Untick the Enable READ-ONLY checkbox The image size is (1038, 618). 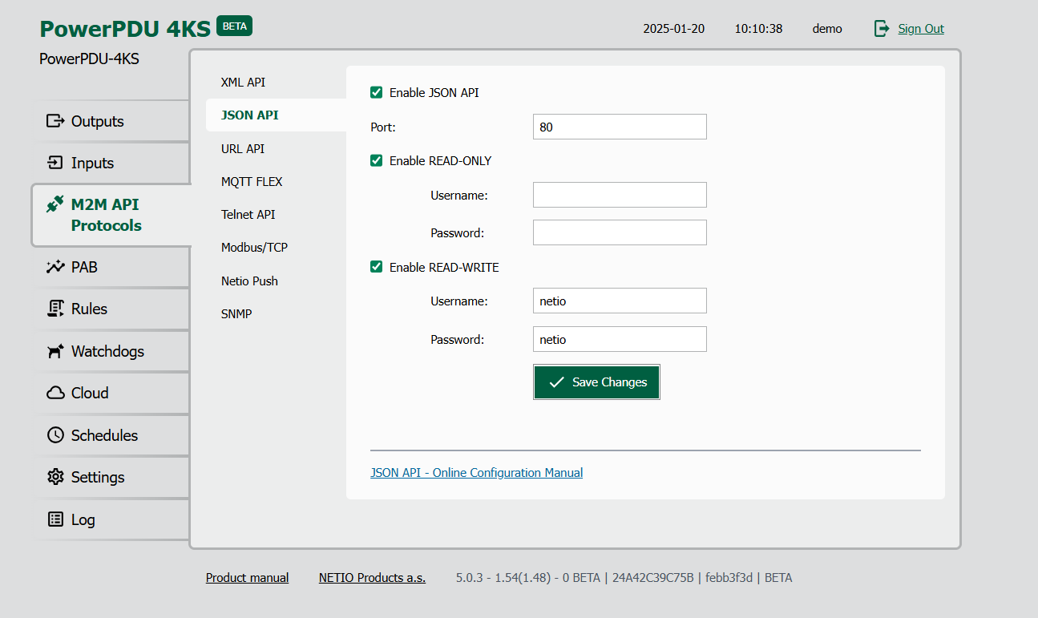coord(376,160)
